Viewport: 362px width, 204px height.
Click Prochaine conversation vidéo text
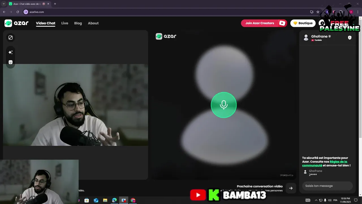(260, 186)
